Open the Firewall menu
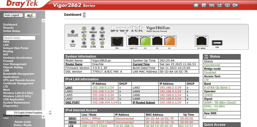The image size is (257, 127). click(8, 61)
